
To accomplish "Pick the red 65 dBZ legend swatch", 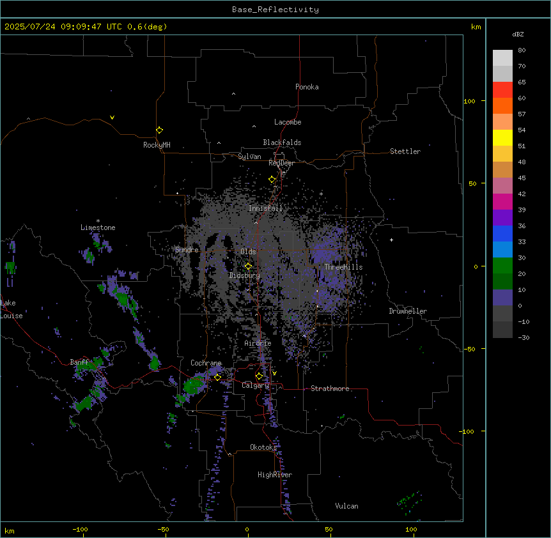I will 502,90.
